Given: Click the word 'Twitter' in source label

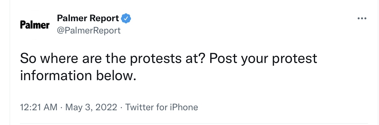Looking at the screenshot, I should pyautogui.click(x=139, y=107).
